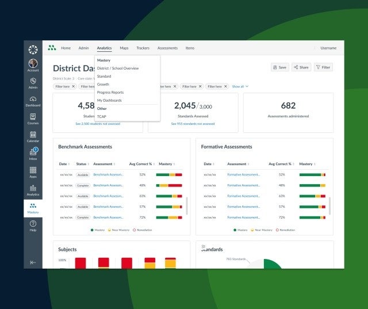Open Inbox with the notification badge
The width and height of the screenshot is (368, 309).
pos(33,153)
